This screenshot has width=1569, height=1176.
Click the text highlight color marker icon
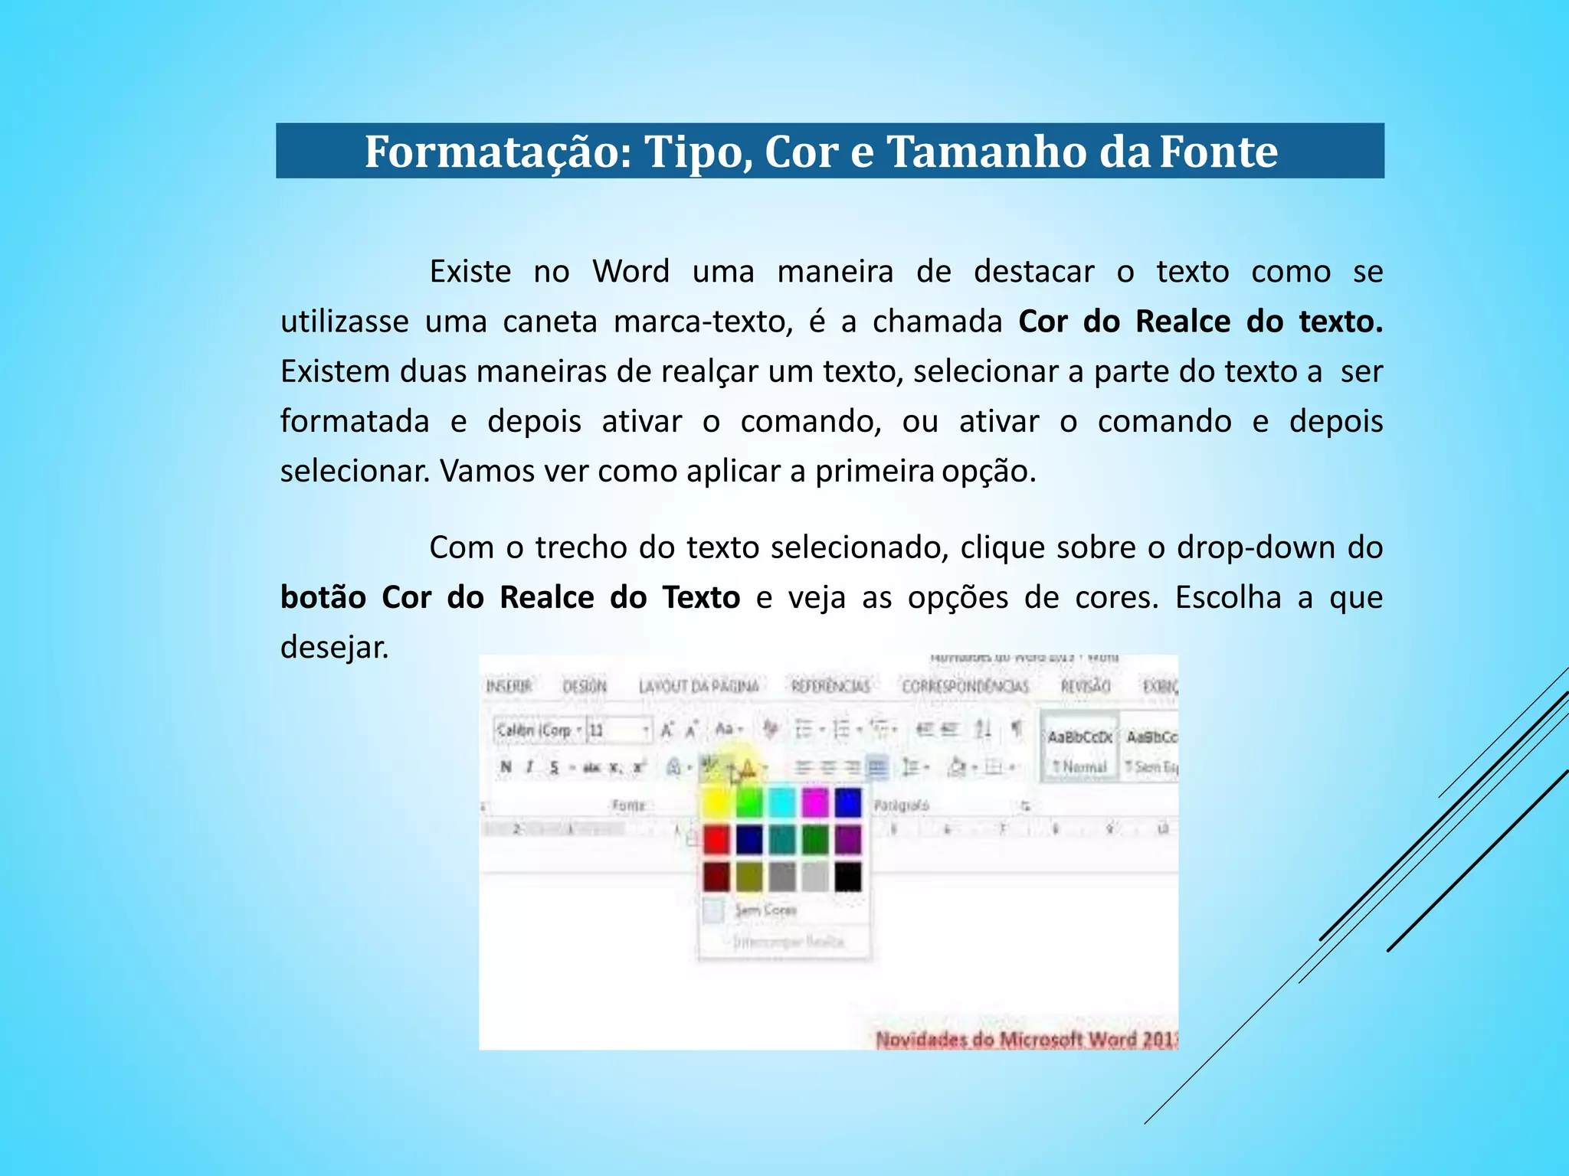pos(711,767)
